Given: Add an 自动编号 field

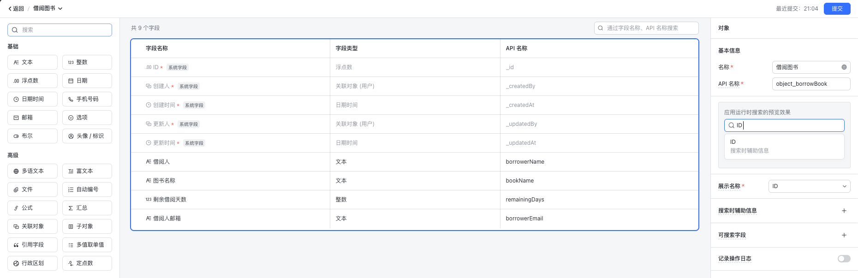Looking at the screenshot, I should pyautogui.click(x=87, y=189).
